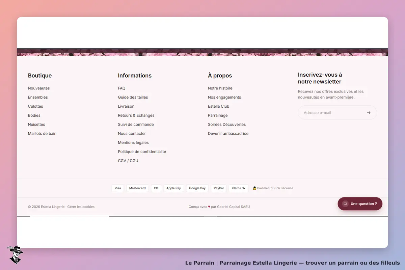Click the À propos heading
Screen dimensions: 405x270
tap(220, 76)
